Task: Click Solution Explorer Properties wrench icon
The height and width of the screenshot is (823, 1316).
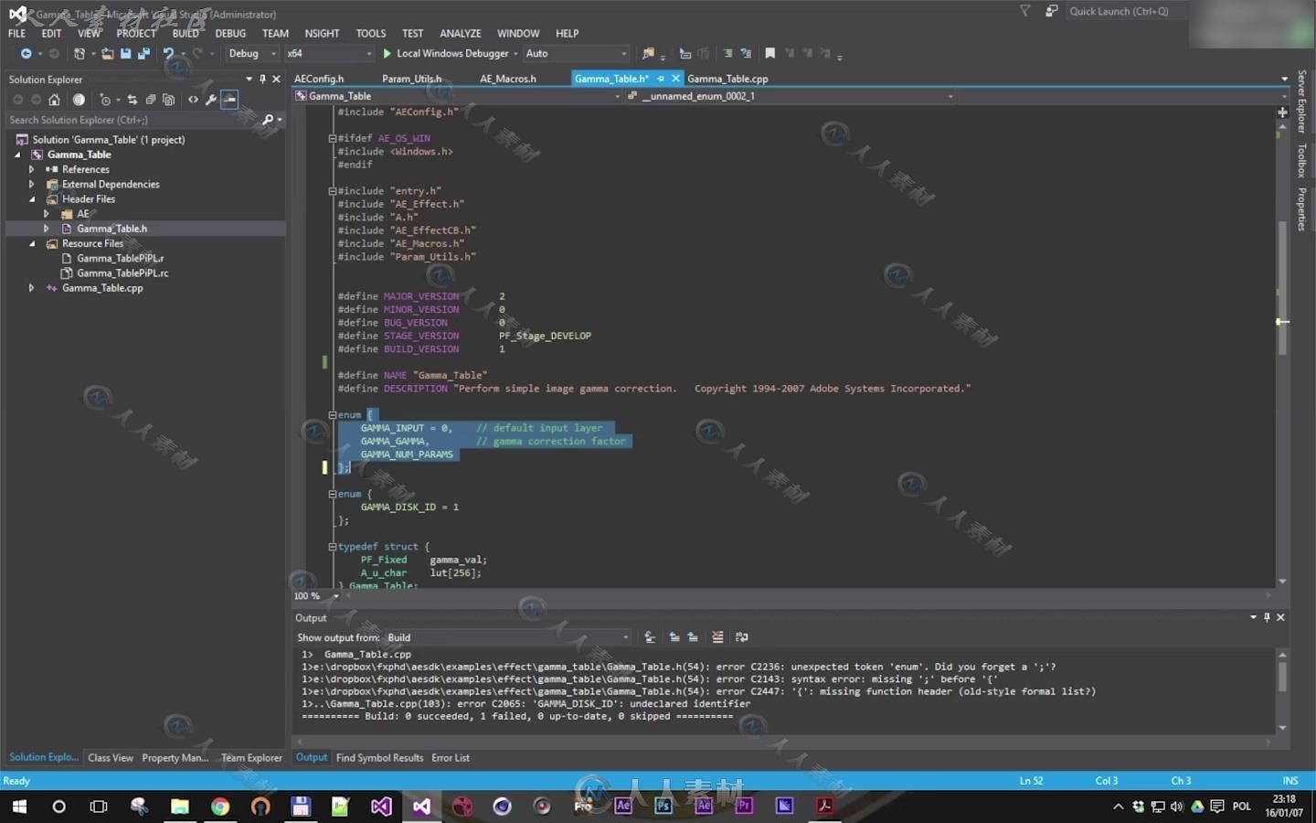Action: [x=211, y=100]
